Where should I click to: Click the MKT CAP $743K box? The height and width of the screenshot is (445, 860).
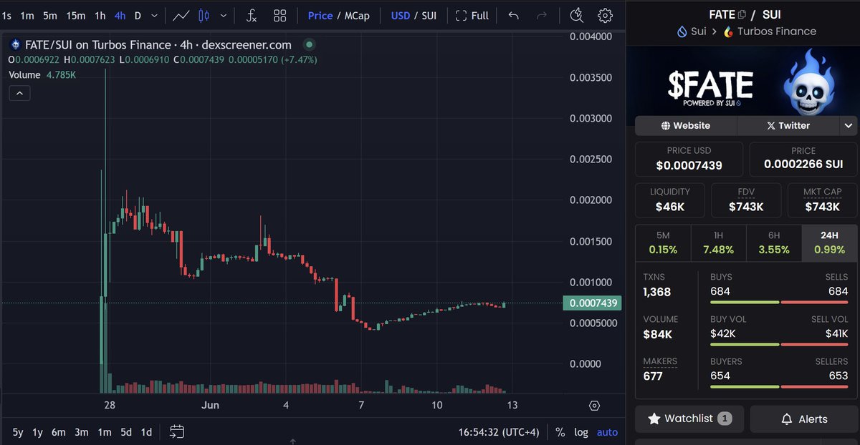coord(822,200)
